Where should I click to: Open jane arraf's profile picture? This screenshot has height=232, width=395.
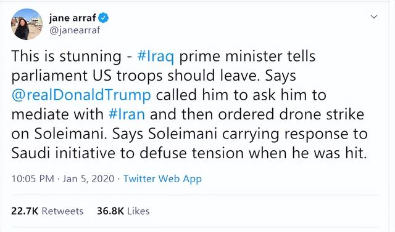[27, 25]
